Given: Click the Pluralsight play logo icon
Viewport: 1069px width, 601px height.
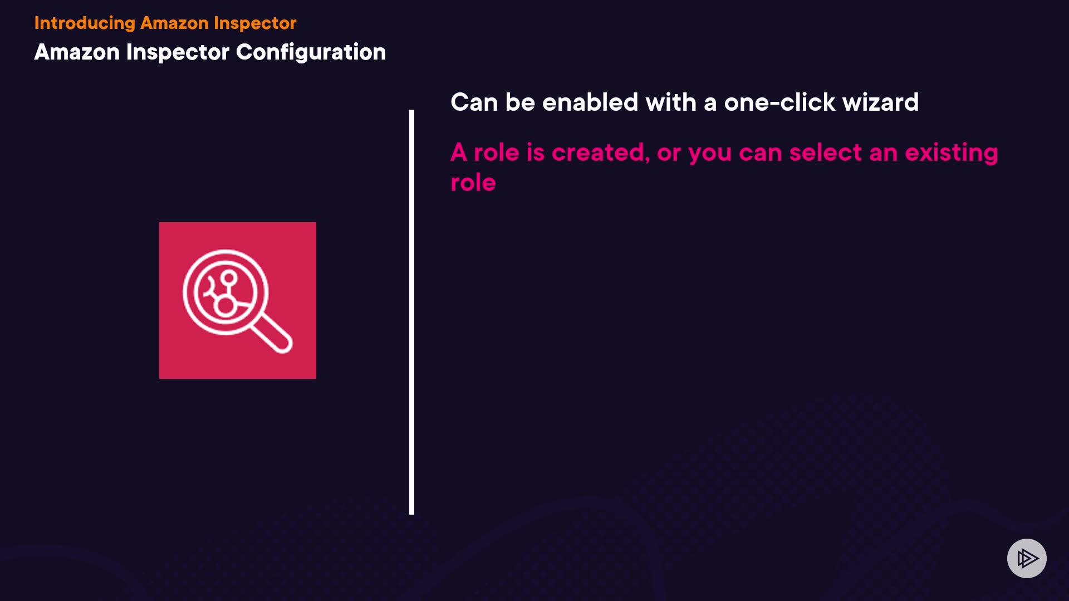Looking at the screenshot, I should coord(1027,558).
